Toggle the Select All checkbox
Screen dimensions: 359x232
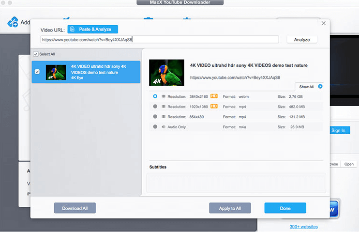pyautogui.click(x=36, y=54)
